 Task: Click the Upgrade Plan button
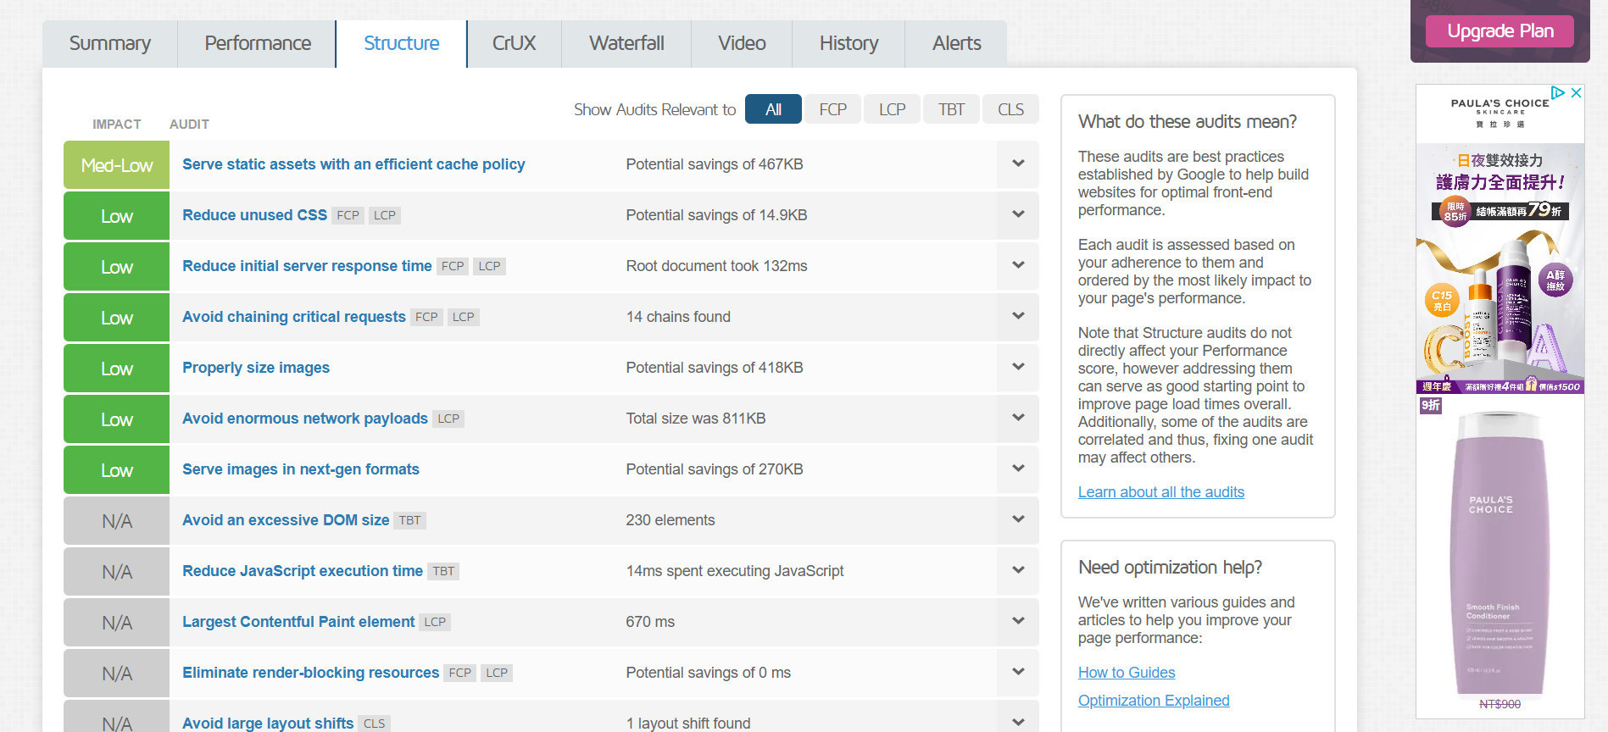[x=1500, y=31]
